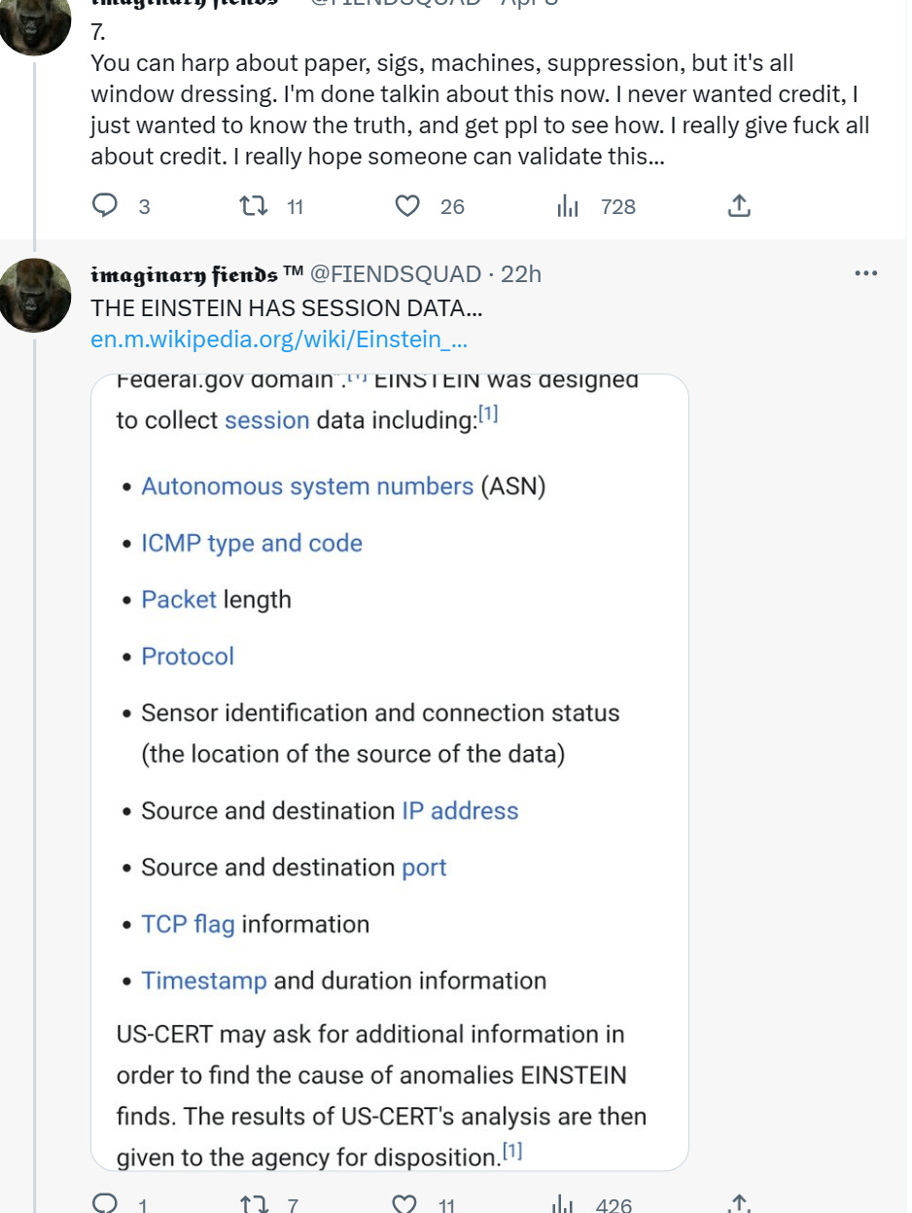Open view analytics for the EINSTEIN tweet
The height and width of the screenshot is (1213, 912).
pos(569,1204)
